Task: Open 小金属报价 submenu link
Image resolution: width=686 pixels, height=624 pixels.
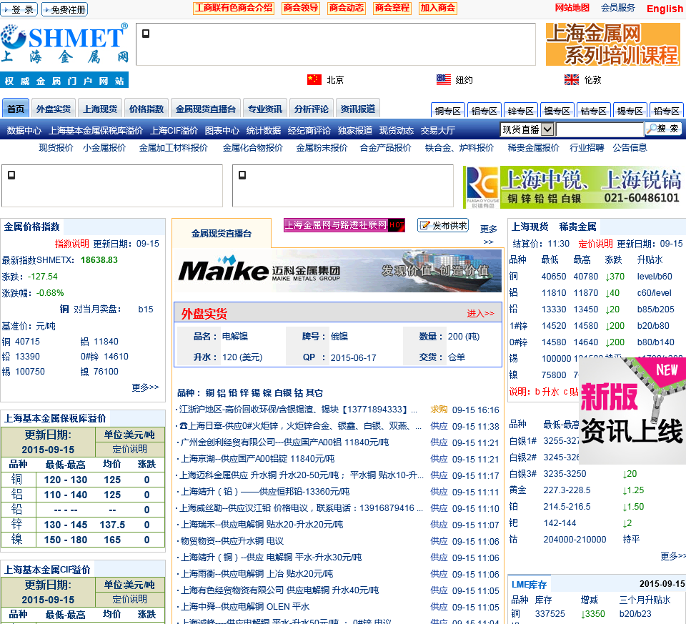Action: pyautogui.click(x=104, y=147)
